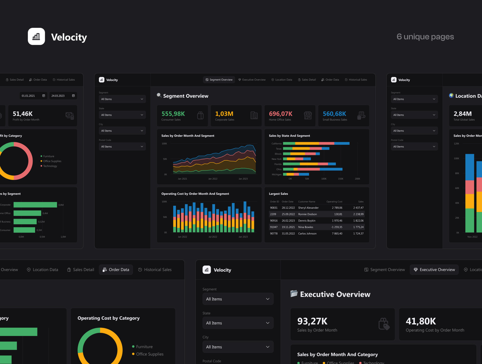Open the Postal Code dropdown in the Location Data window
This screenshot has height=364, width=482.
[x=414, y=146]
